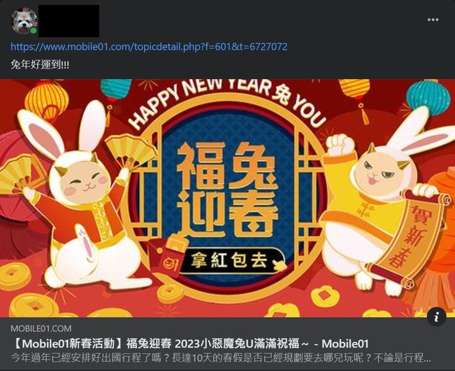Click the info icon on link preview
455x371 pixels.
click(x=437, y=317)
